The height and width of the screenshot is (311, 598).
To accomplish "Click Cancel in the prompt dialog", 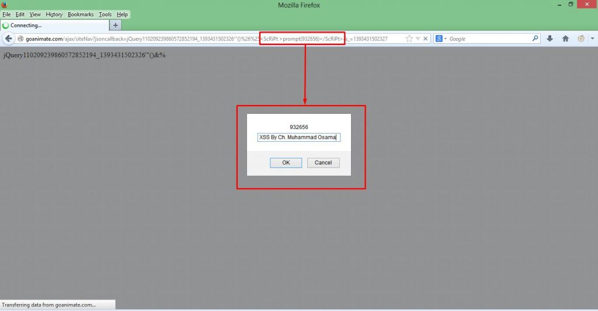I will (323, 163).
